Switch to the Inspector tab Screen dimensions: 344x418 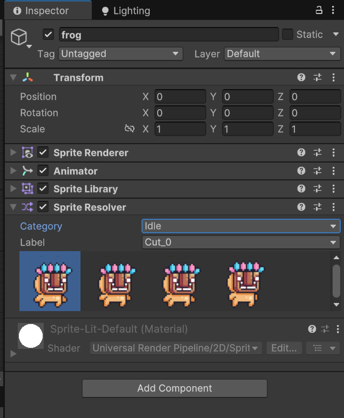pyautogui.click(x=48, y=11)
